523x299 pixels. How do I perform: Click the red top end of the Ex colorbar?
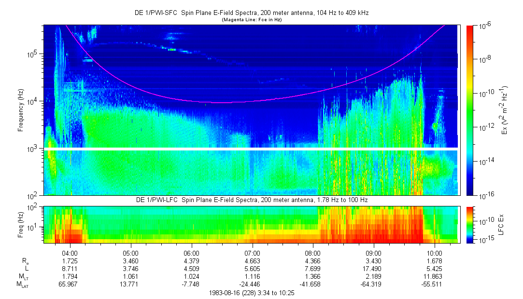[x=469, y=28]
